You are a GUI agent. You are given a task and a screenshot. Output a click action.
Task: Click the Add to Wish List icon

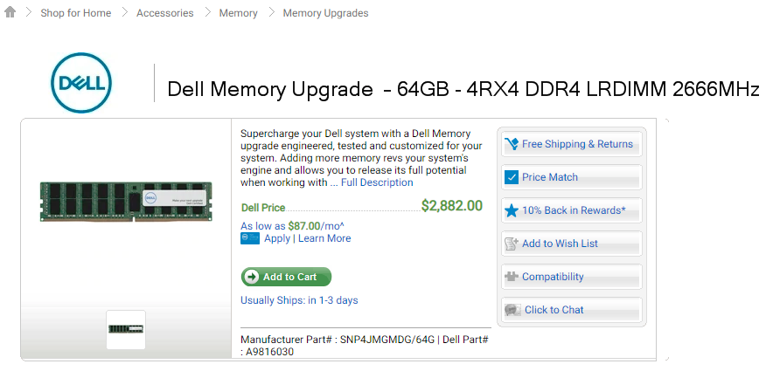tap(512, 244)
